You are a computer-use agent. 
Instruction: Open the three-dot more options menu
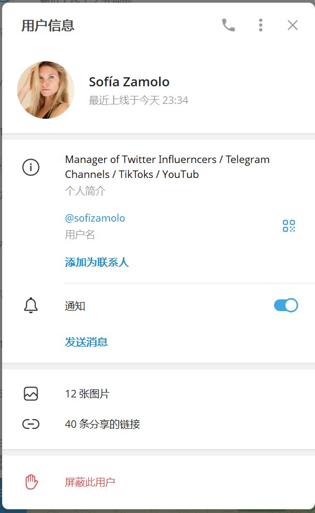pos(260,25)
